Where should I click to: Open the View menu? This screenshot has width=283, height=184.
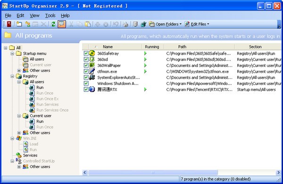[x=34, y=16]
